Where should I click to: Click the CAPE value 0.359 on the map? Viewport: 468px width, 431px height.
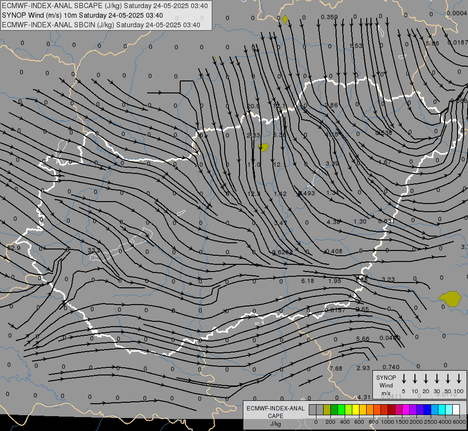[x=329, y=17]
